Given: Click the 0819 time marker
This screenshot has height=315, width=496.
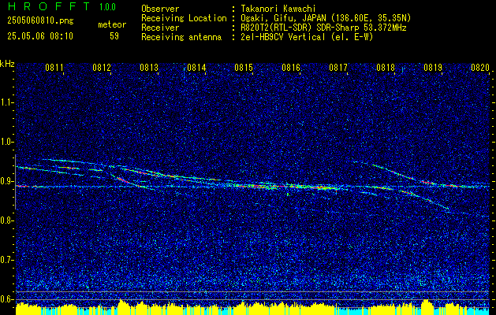Looking at the screenshot, I should pyautogui.click(x=433, y=67).
